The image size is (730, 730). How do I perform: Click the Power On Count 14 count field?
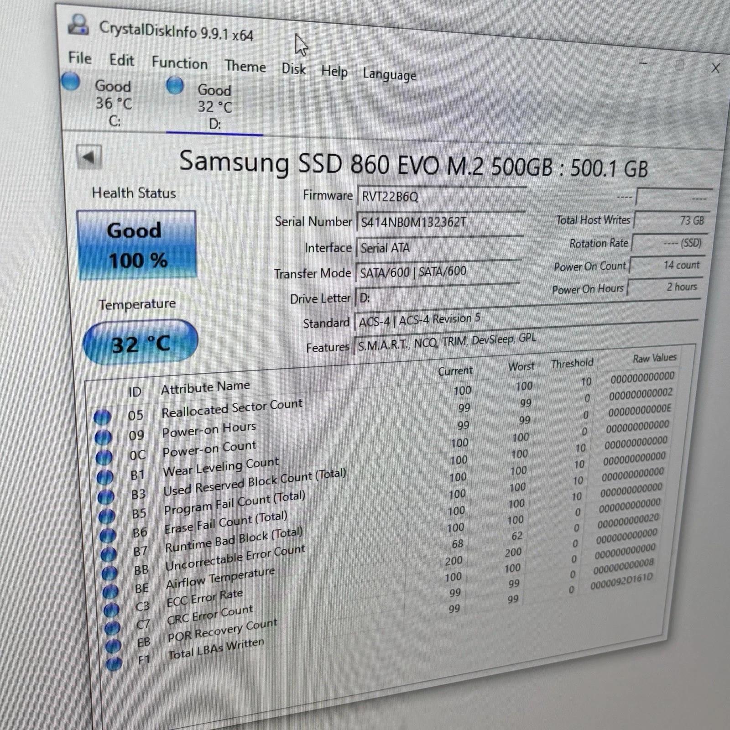coord(666,265)
